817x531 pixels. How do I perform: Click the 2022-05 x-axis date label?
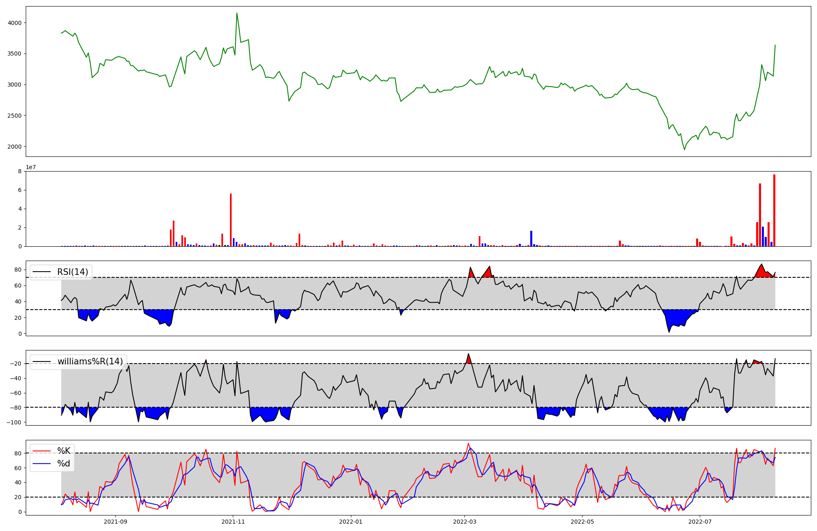(x=582, y=522)
